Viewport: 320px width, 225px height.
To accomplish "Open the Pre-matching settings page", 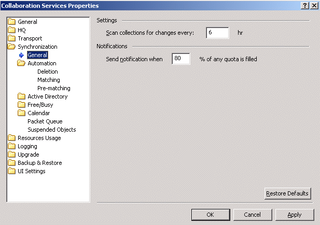I will pyautogui.click(x=54, y=88).
